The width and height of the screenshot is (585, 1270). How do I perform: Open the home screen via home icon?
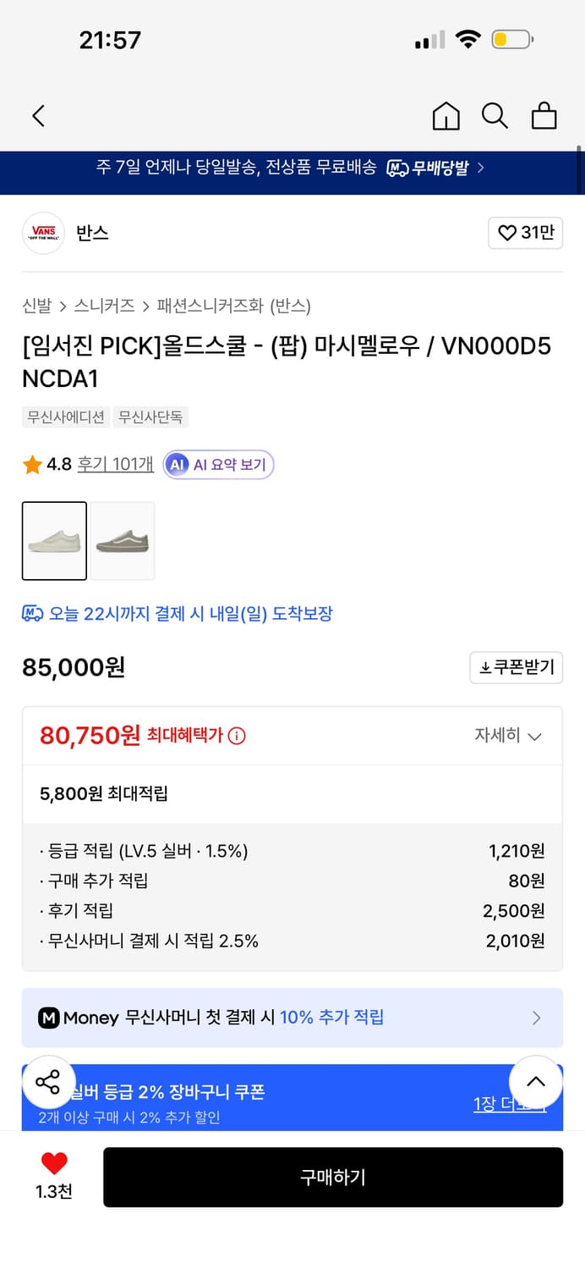(x=446, y=115)
